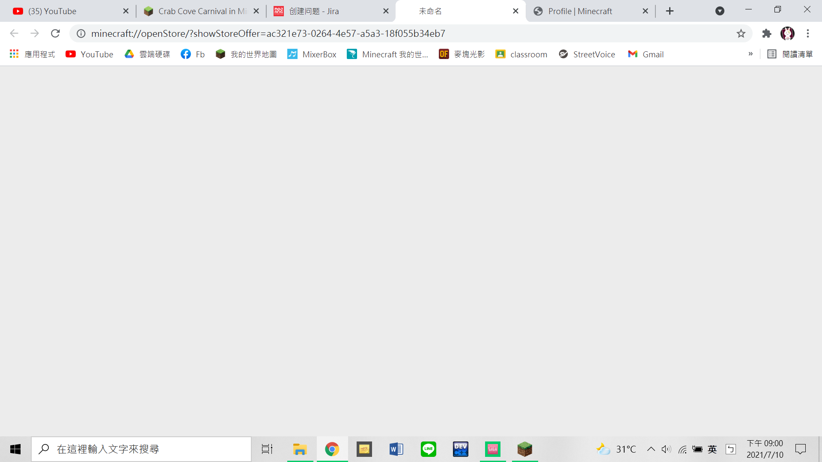
Task: Open the Chrome three-dot menu
Action: [x=808, y=33]
